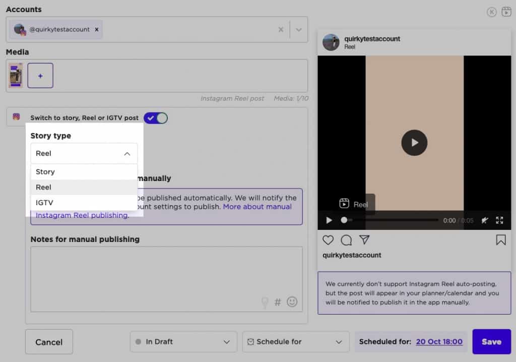Click the Reel badge on video
The width and height of the screenshot is (516, 362).
(354, 204)
